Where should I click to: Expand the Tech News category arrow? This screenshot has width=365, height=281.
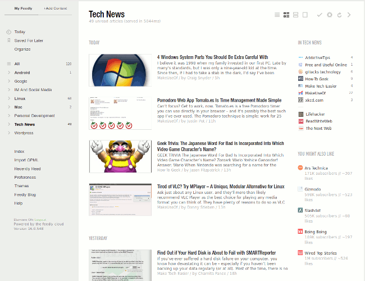coord(9,124)
